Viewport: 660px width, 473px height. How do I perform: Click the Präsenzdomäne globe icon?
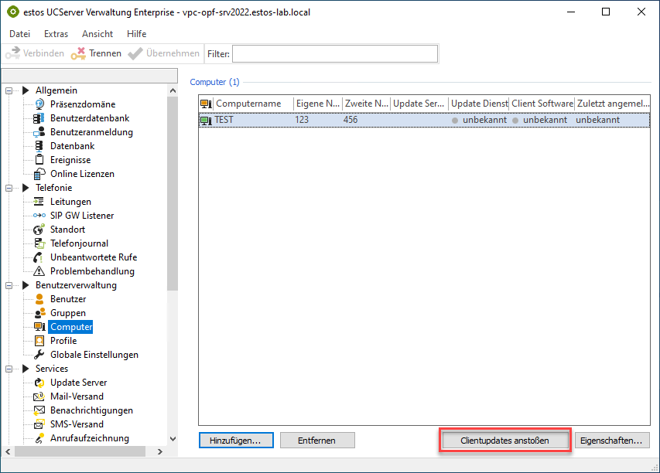[39, 104]
